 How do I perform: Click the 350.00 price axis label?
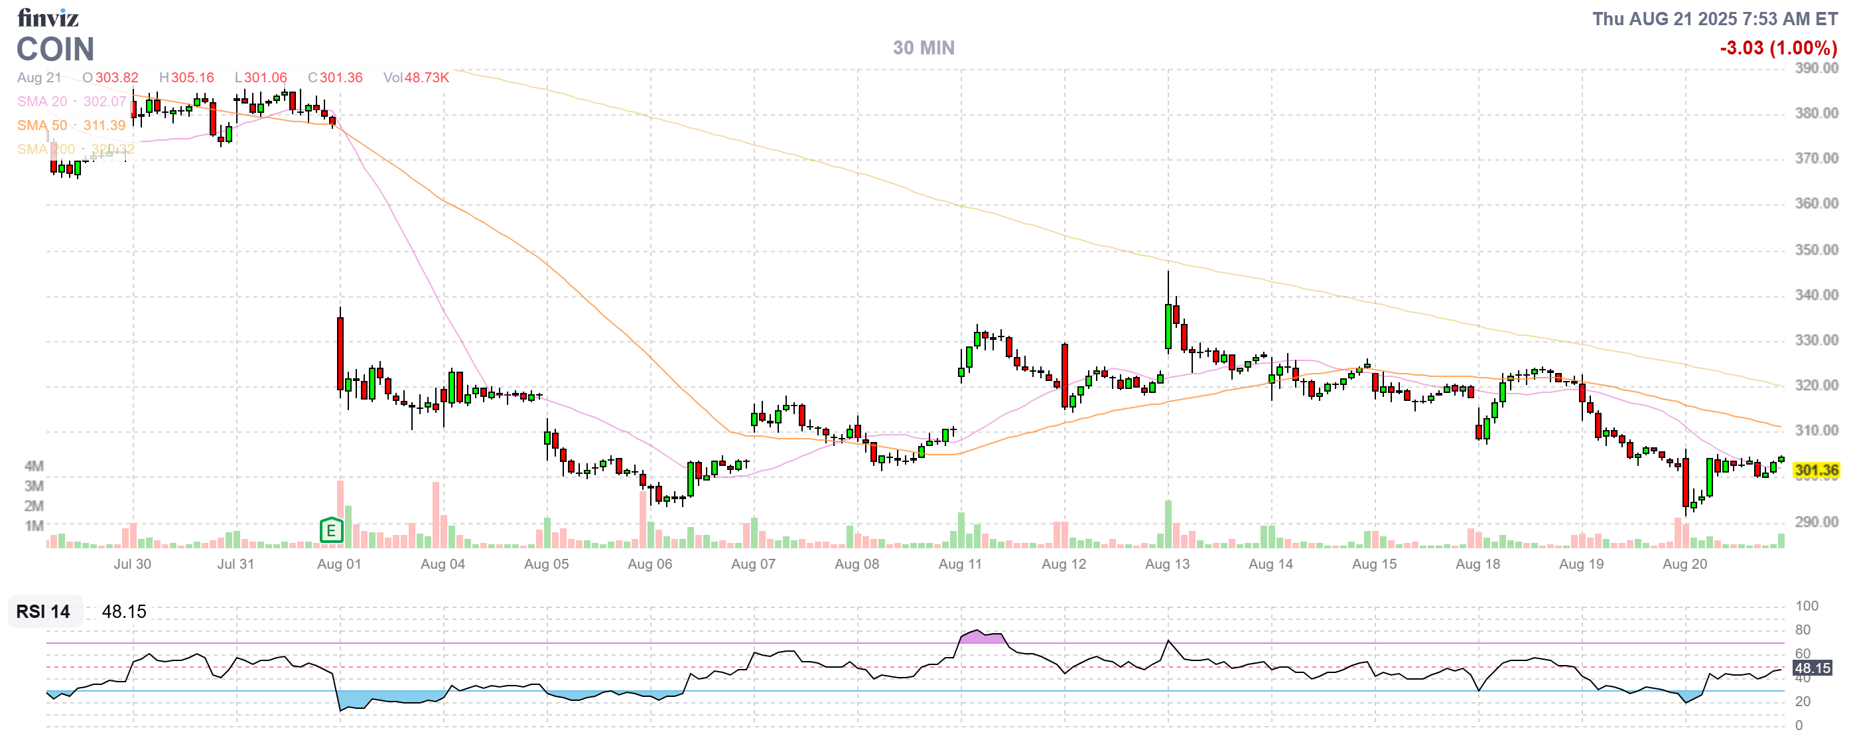point(1815,250)
